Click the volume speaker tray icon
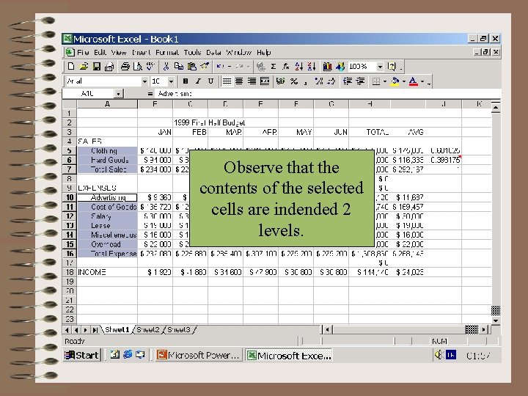528x396 pixels. [x=438, y=355]
